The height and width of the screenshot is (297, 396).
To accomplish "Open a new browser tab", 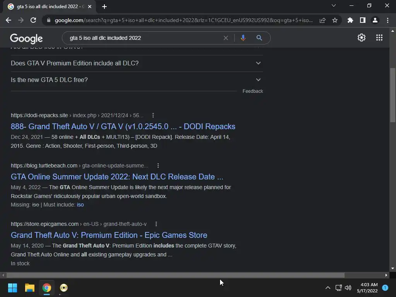I will click(x=104, y=7).
